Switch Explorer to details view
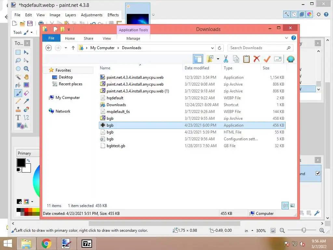Screen dimensions: 333x250 (x=285, y=206)
